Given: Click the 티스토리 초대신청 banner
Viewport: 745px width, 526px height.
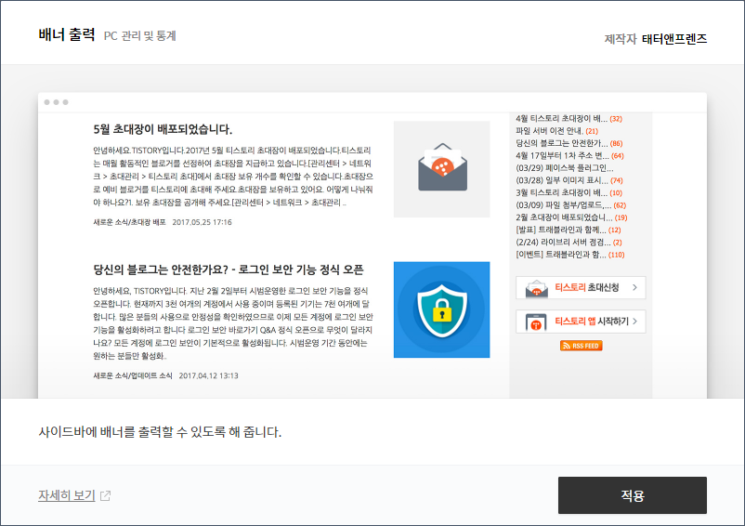Looking at the screenshot, I should coord(581,287).
